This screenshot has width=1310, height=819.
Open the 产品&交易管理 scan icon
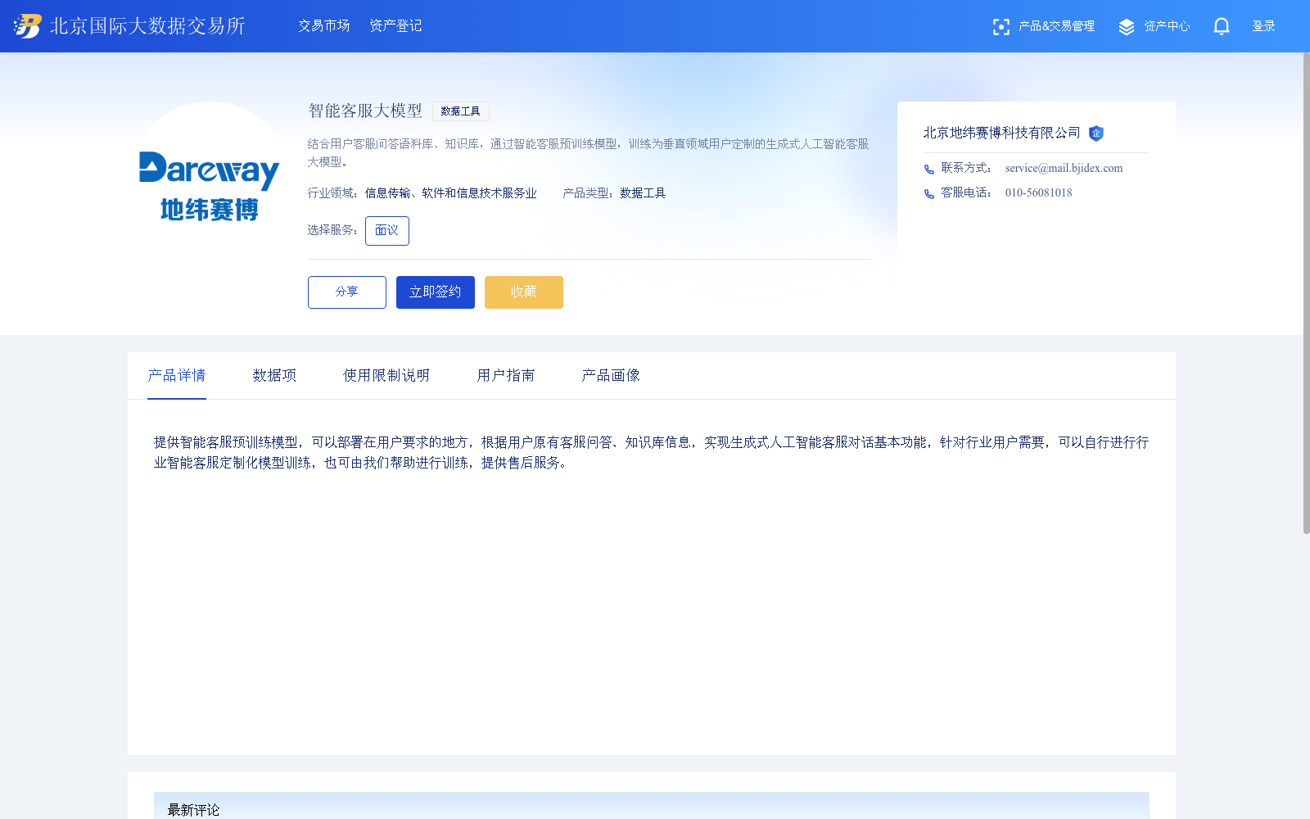coord(1001,27)
